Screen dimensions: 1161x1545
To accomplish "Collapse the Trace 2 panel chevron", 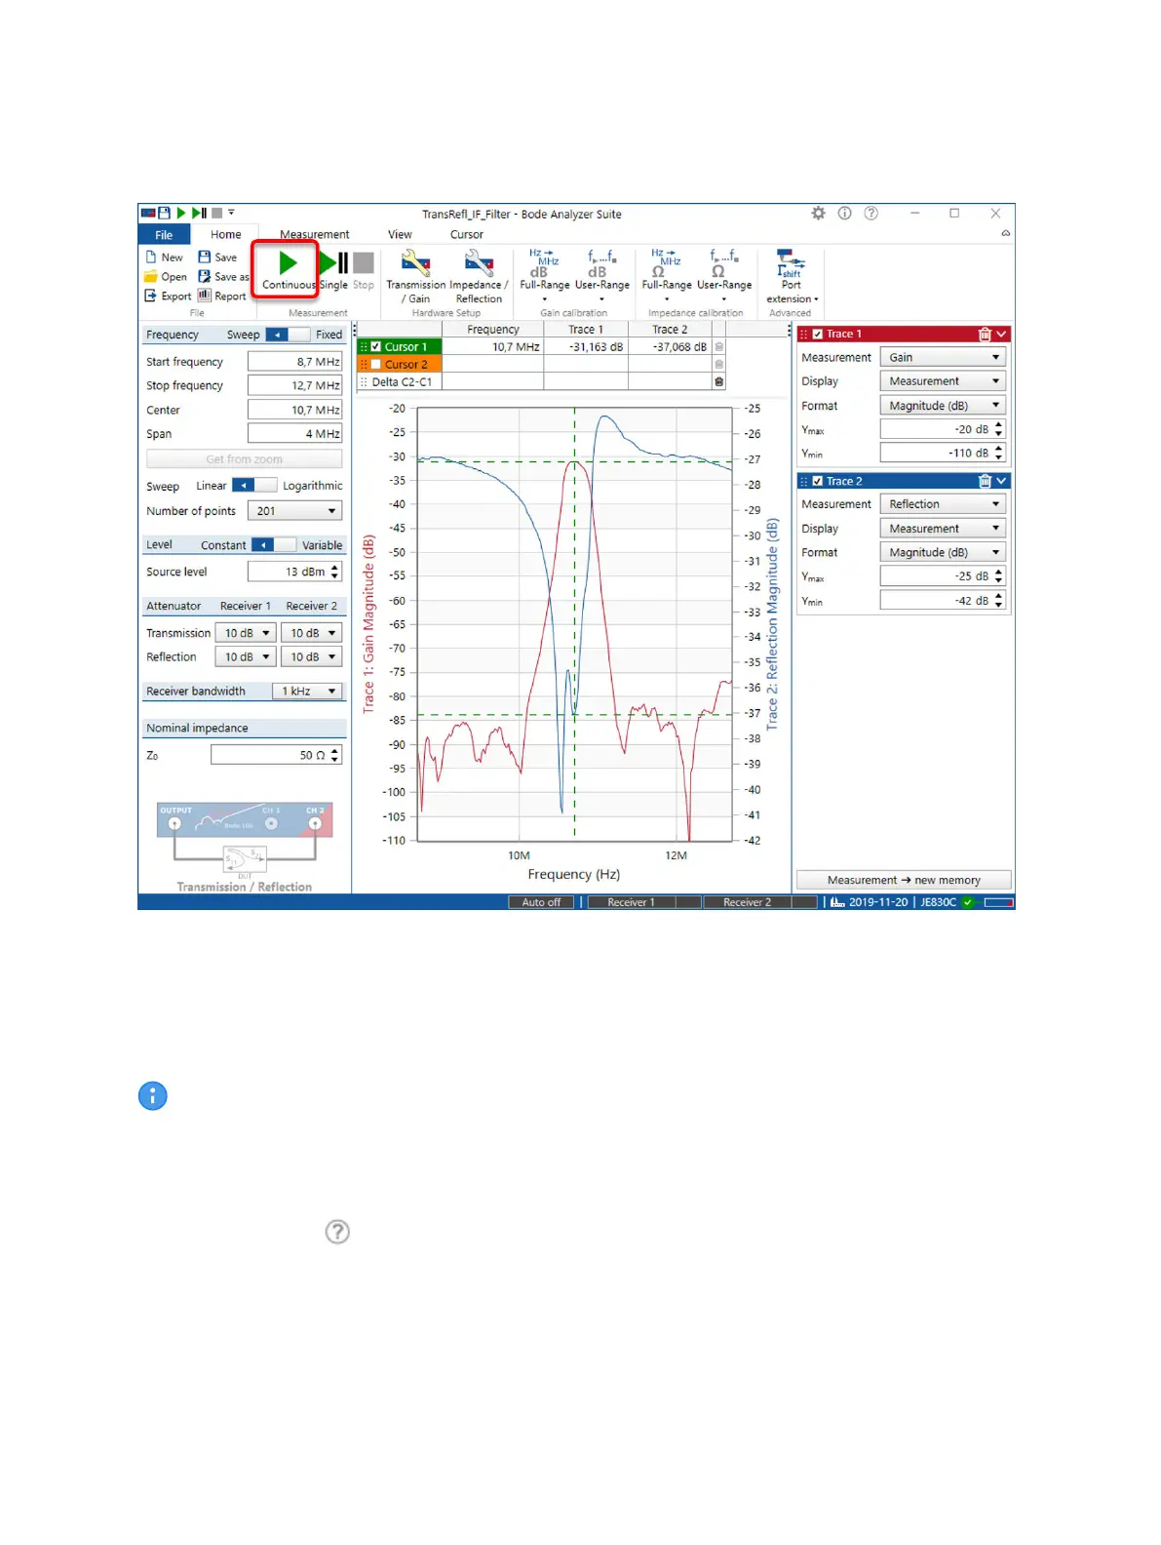I will [1001, 481].
